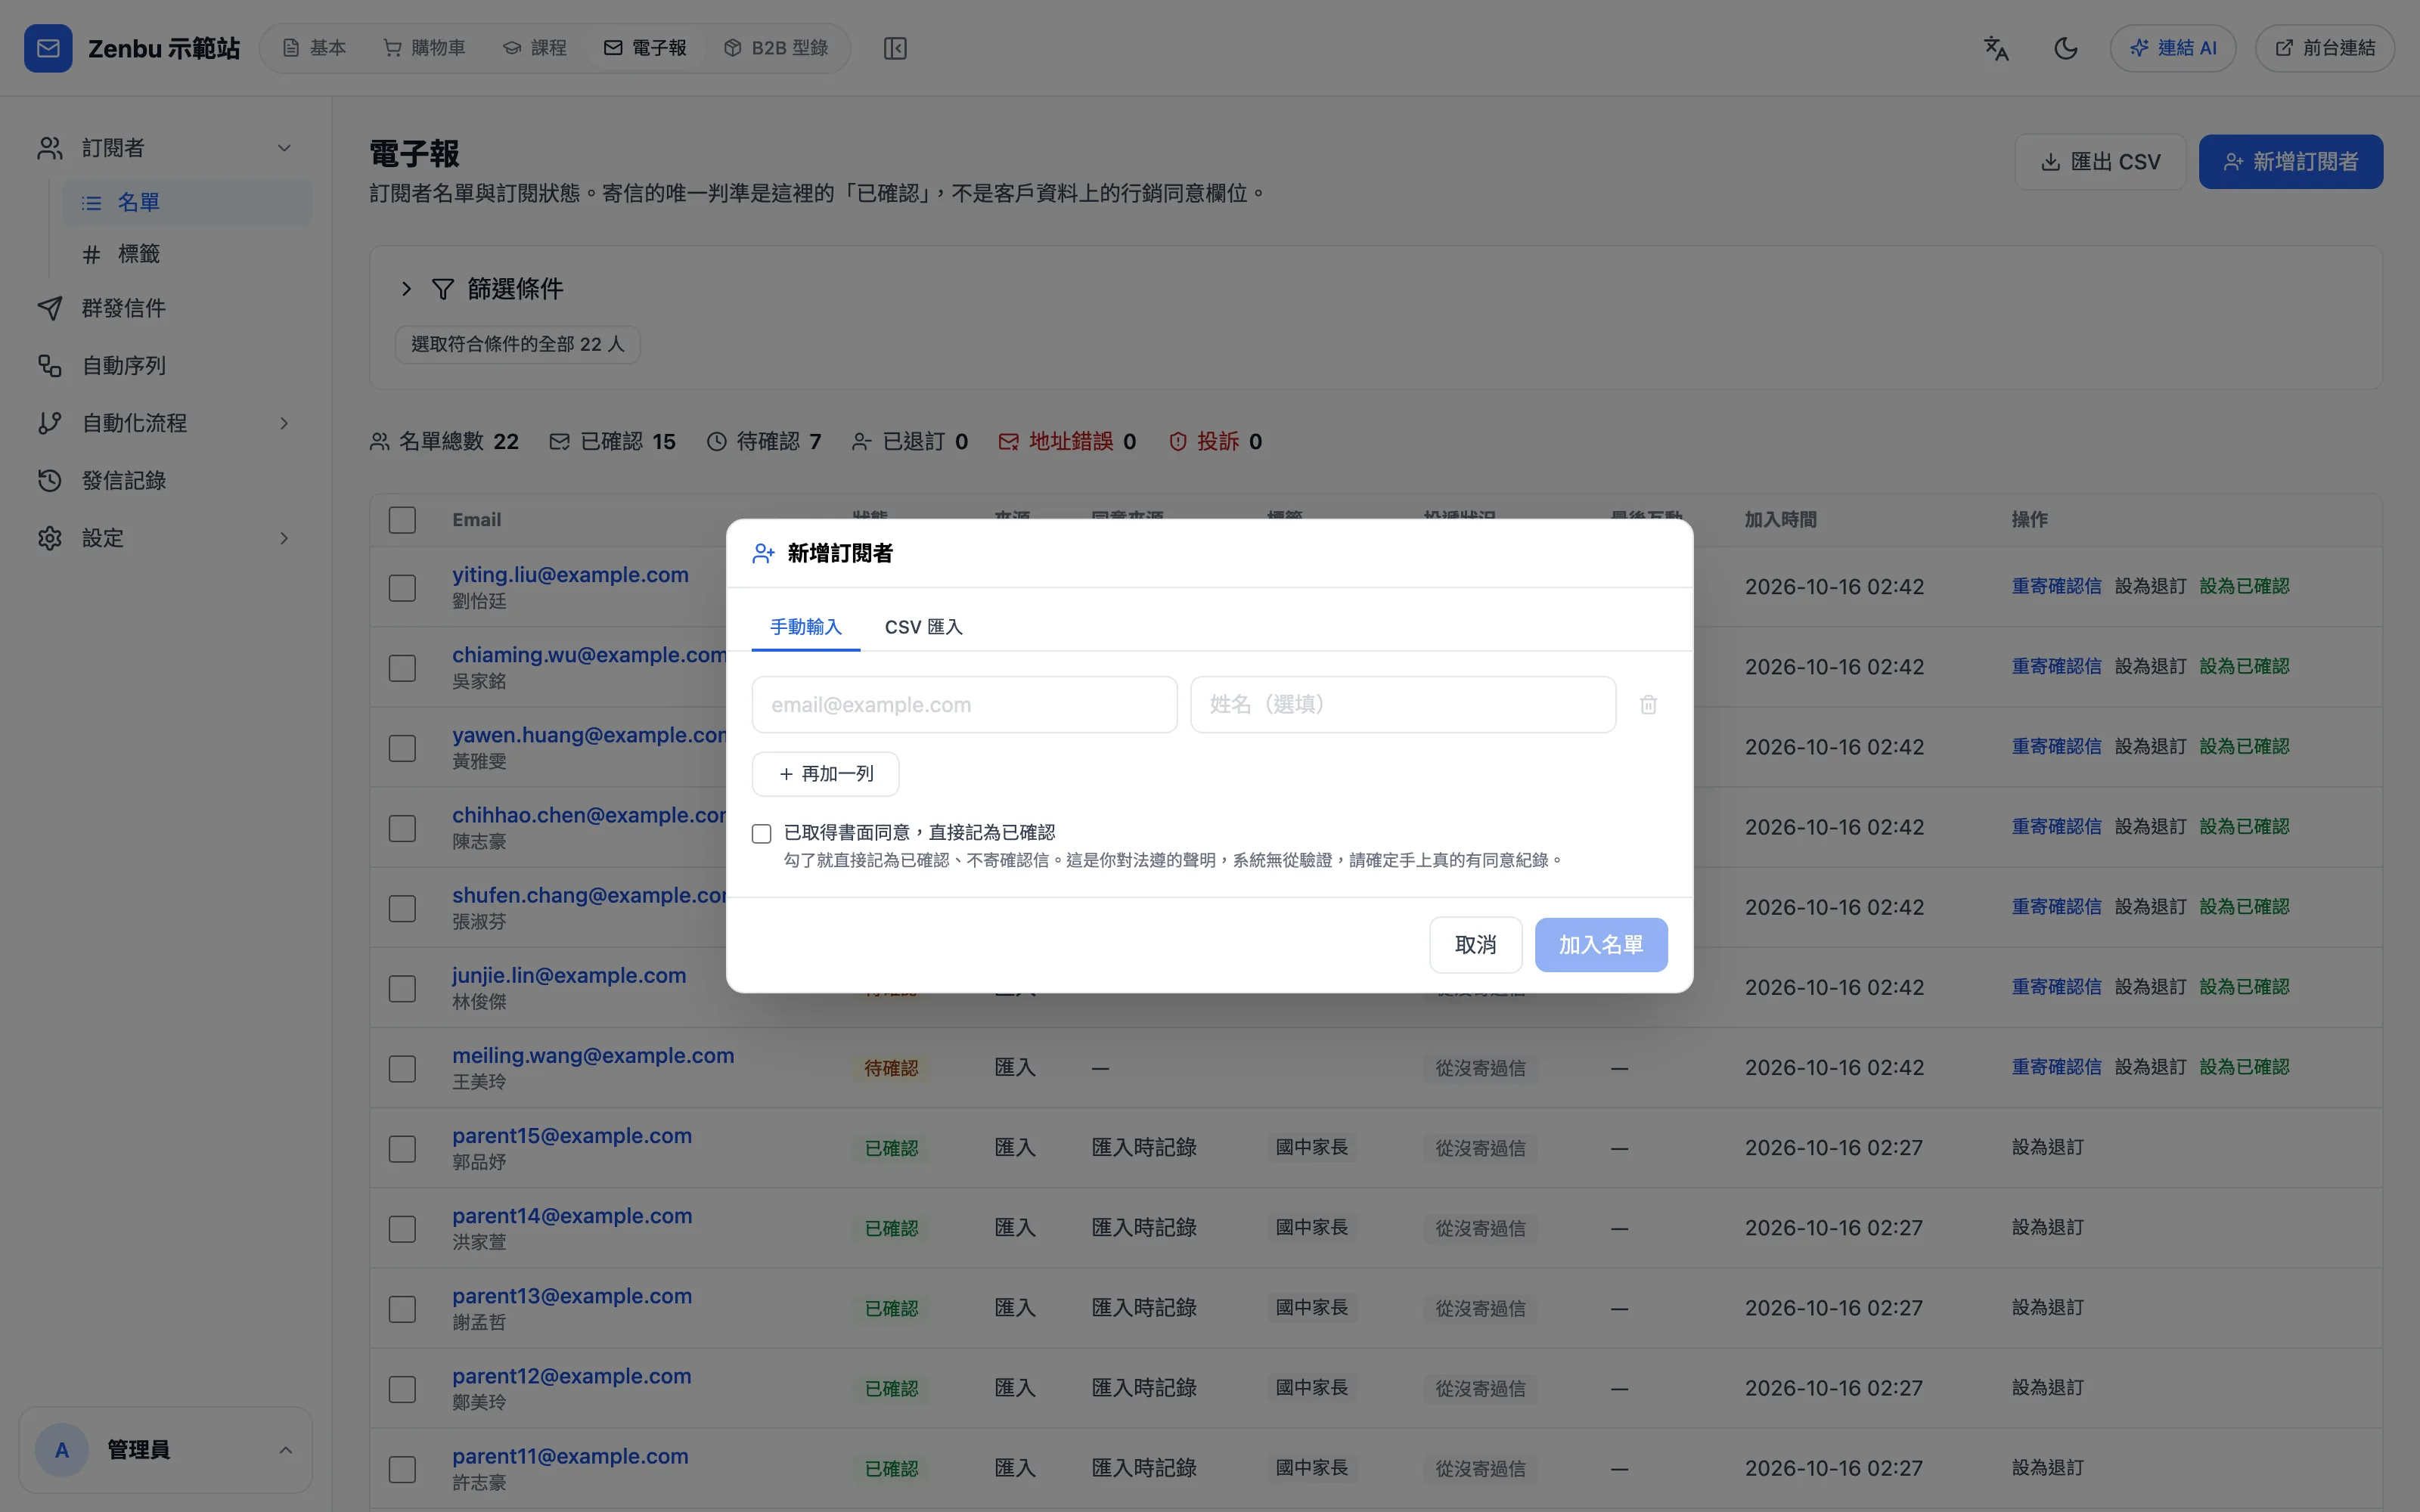Click the Zenbu mail logo icon
This screenshot has width=2420, height=1512.
[x=48, y=48]
